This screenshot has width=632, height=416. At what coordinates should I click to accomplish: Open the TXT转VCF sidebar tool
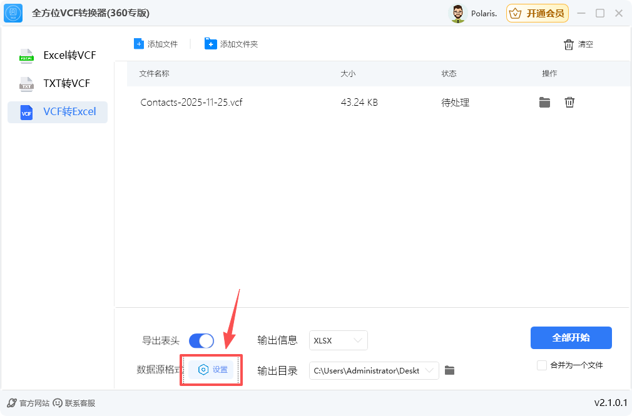(26, 84)
